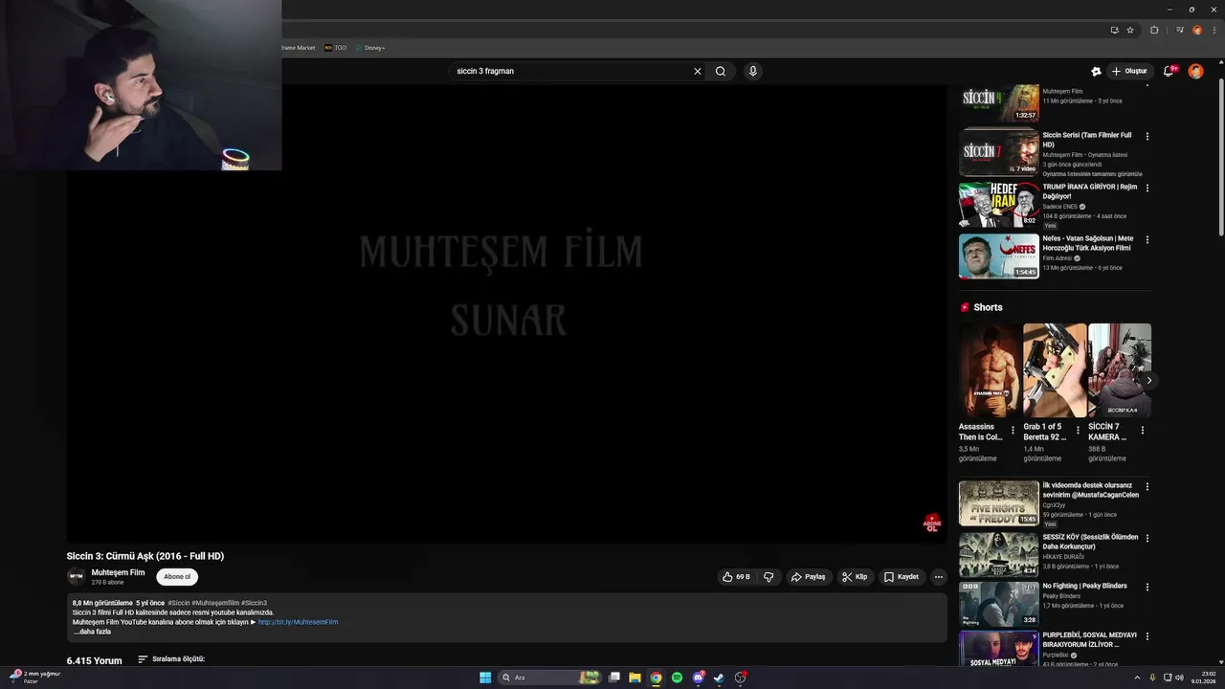Open YouTube notifications bell
The image size is (1225, 689).
point(1169,71)
